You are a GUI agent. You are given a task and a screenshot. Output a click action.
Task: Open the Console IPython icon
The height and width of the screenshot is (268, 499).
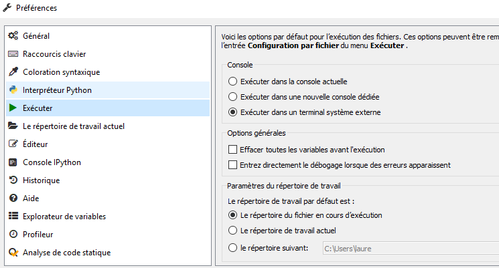[13, 162]
